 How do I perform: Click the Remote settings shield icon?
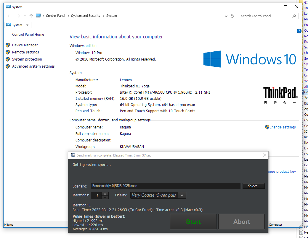tap(8, 52)
